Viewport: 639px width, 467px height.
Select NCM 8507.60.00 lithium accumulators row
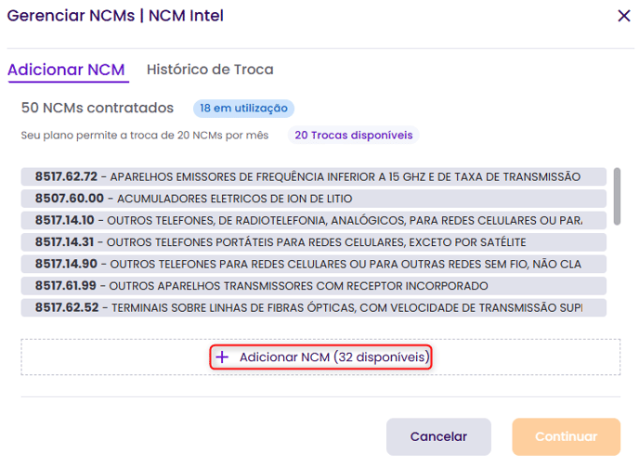click(x=314, y=199)
